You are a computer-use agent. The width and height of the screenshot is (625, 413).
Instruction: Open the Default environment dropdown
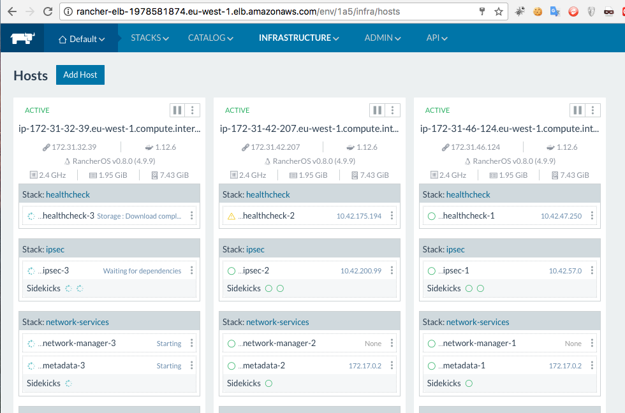(81, 38)
